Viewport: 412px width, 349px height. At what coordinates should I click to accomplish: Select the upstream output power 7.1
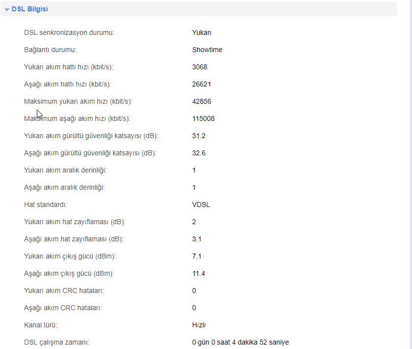point(197,256)
